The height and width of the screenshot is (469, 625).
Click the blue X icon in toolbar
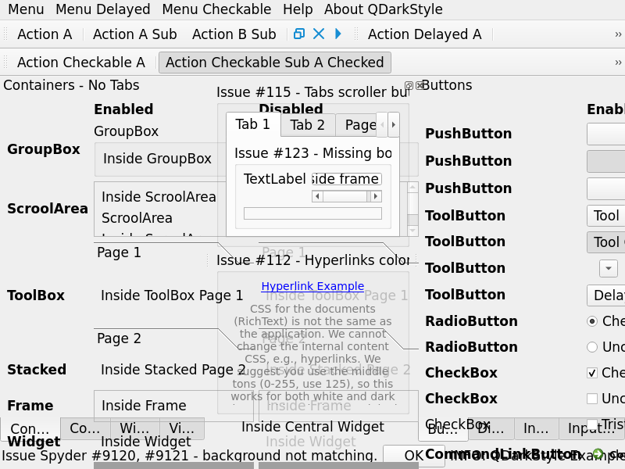coord(319,34)
